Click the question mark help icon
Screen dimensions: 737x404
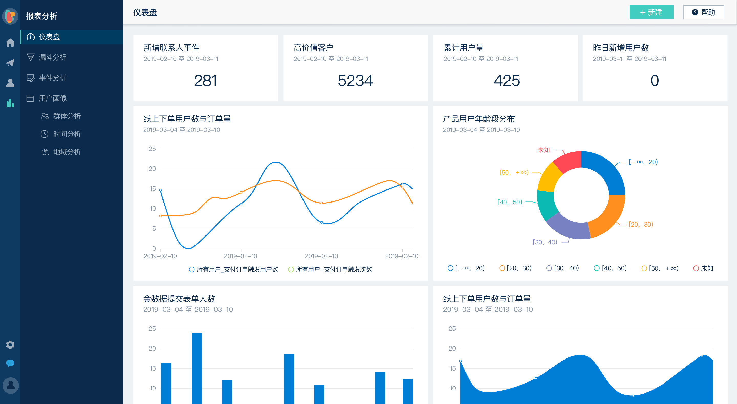coord(695,12)
